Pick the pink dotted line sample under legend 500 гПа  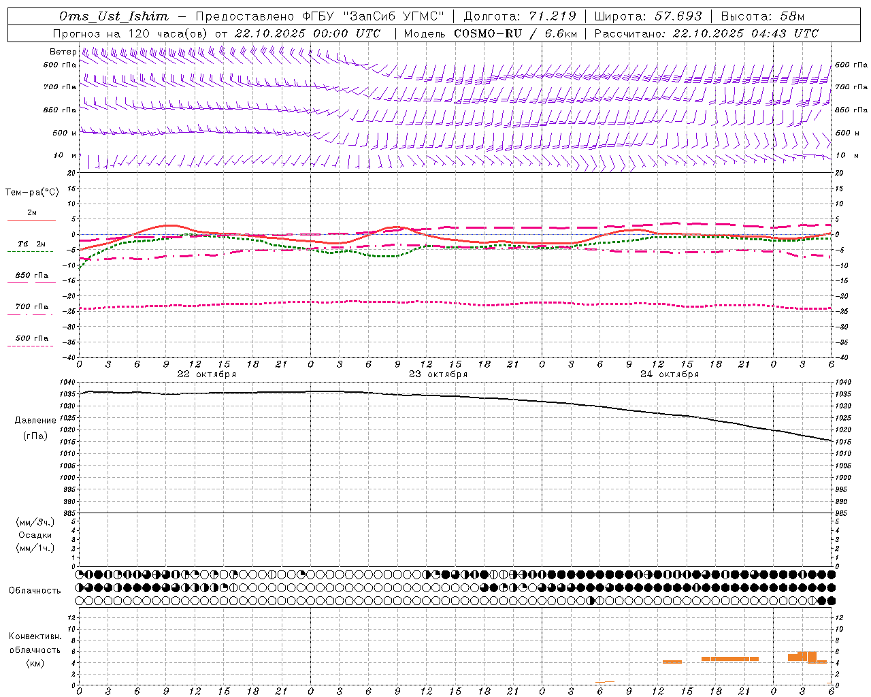(30, 346)
